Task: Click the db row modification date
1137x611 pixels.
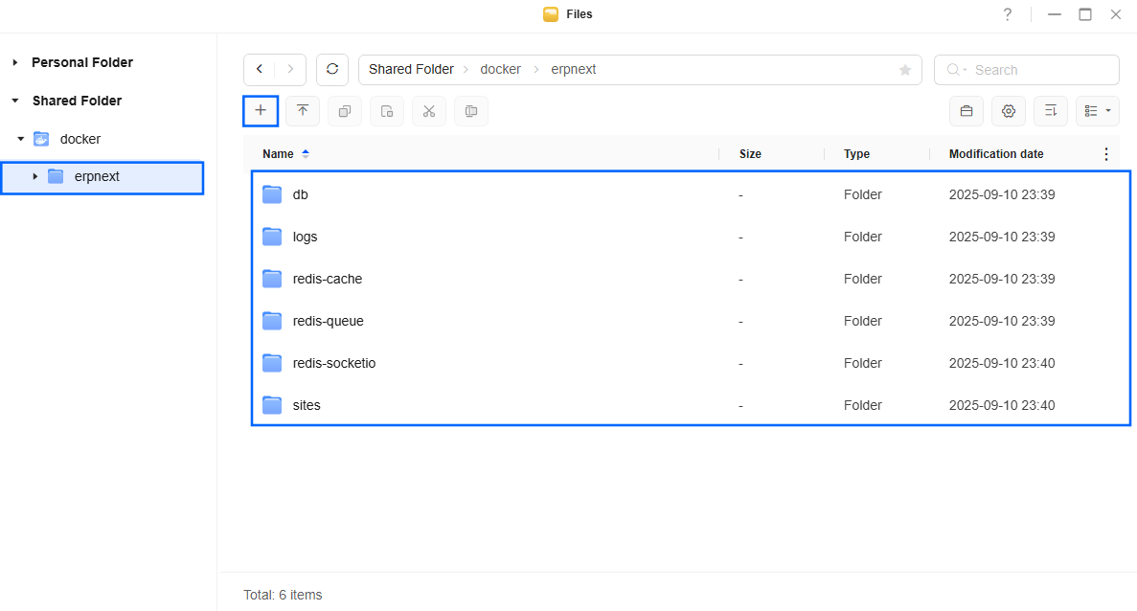Action: tap(1001, 194)
